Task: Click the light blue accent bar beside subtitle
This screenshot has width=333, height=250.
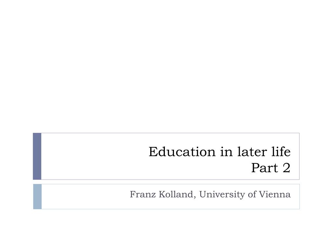Action: pyautogui.click(x=37, y=197)
